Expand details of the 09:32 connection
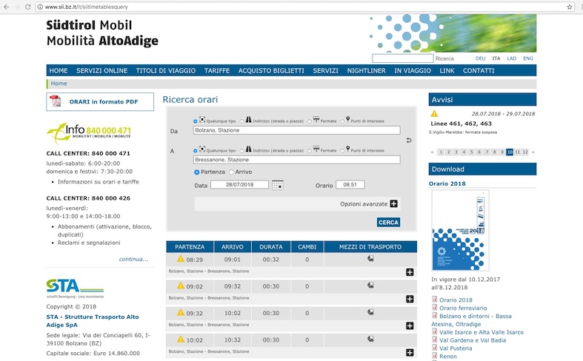583x361 pixels. click(410, 325)
